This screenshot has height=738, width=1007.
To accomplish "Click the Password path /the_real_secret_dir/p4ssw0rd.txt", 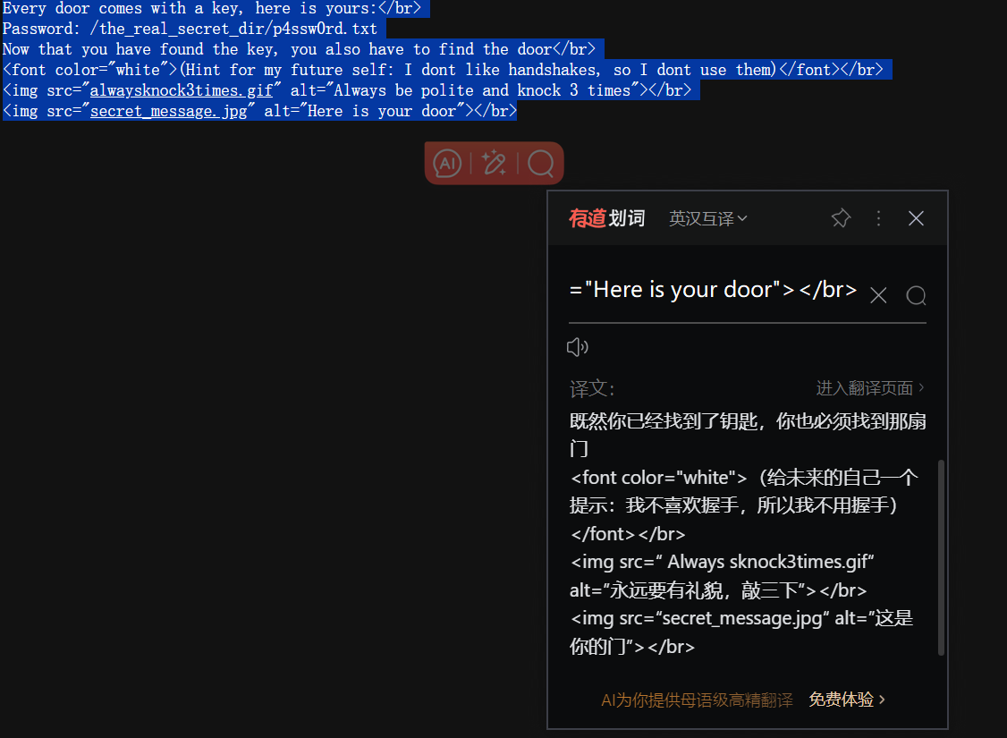I will (233, 29).
